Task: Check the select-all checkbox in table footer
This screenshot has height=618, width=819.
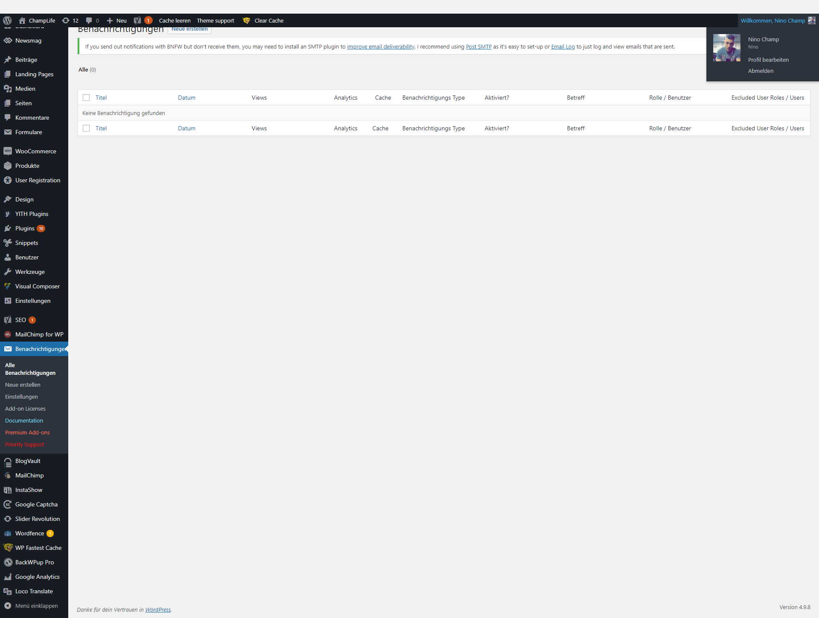Action: click(x=86, y=128)
